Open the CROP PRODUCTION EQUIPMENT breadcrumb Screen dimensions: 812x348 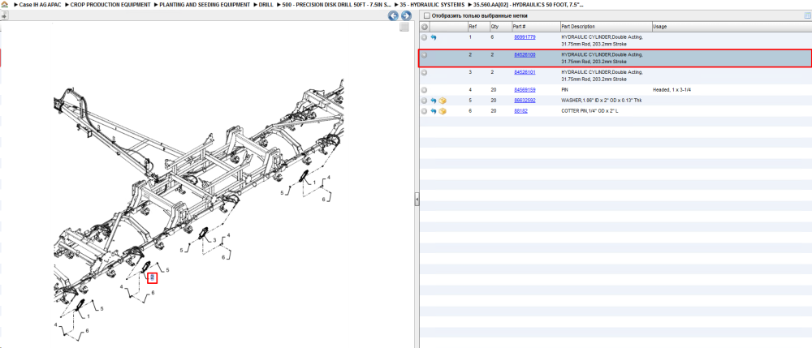[111, 4]
